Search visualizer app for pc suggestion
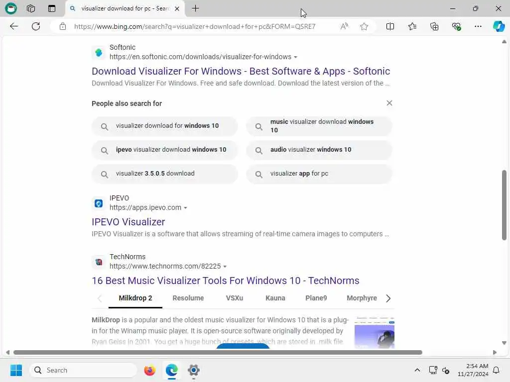 (x=319, y=174)
